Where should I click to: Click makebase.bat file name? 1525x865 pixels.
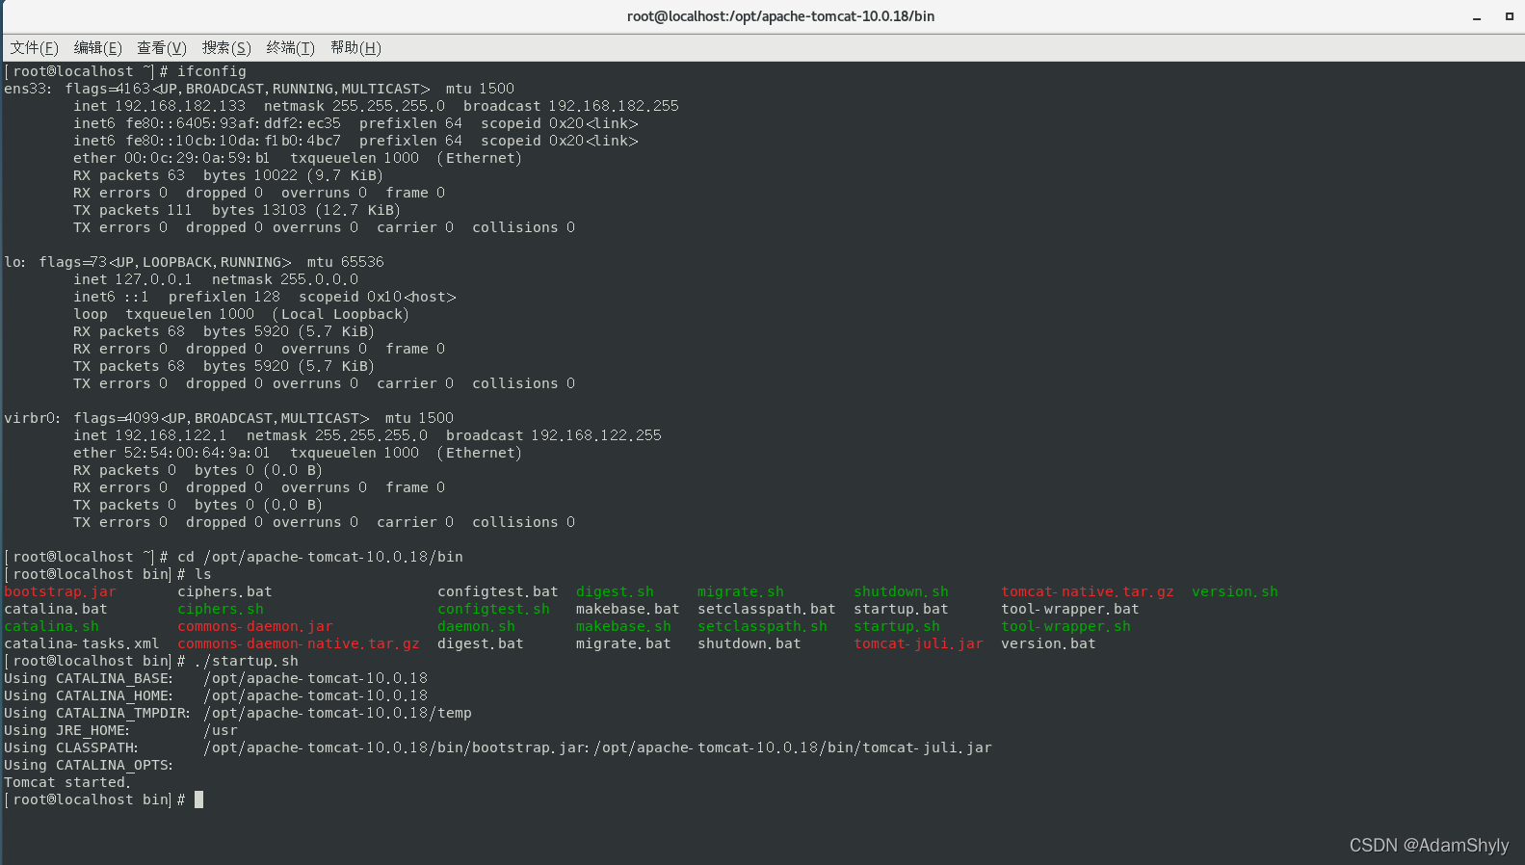pyautogui.click(x=628, y=609)
